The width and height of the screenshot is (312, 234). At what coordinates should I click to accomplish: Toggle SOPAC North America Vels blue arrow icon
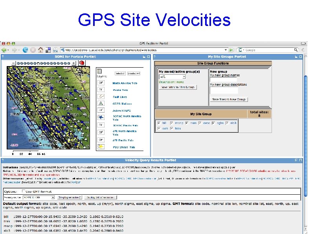coord(101,117)
